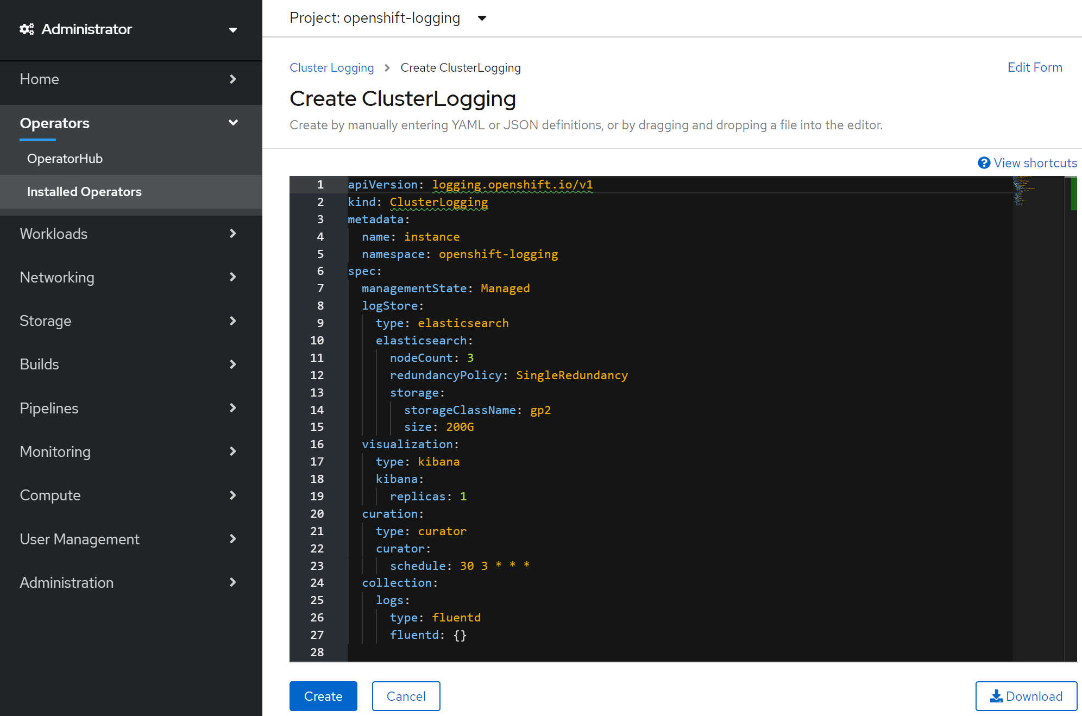The image size is (1082, 716).
Task: Click the breadcrumb separator chevron icon
Action: pos(387,68)
